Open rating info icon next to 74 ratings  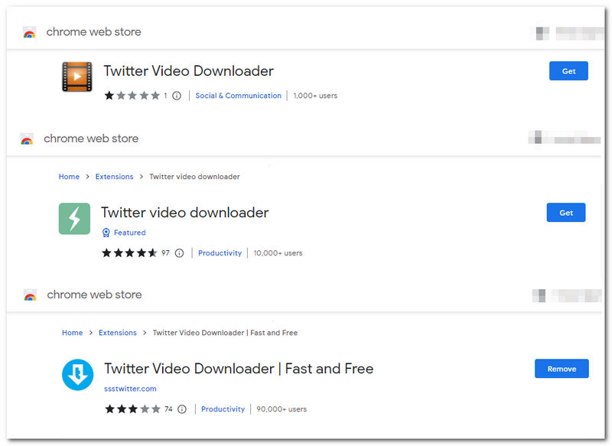182,409
